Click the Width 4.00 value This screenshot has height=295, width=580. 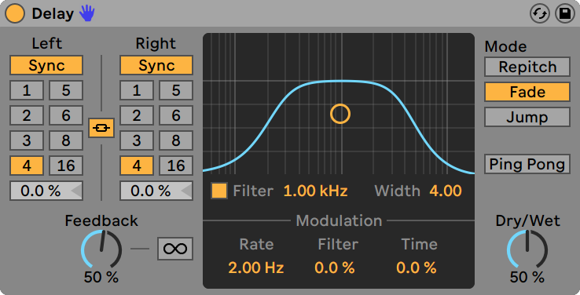[446, 191]
